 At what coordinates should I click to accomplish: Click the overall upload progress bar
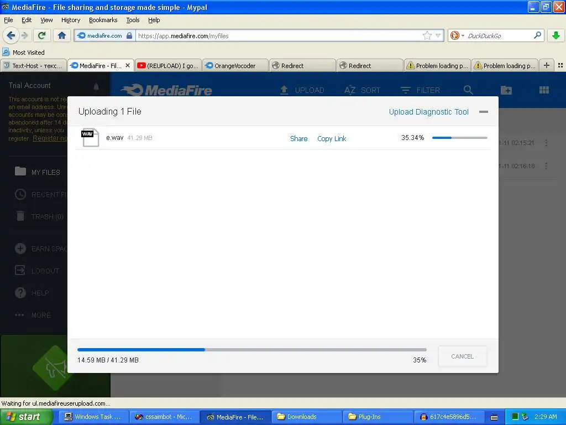point(251,350)
